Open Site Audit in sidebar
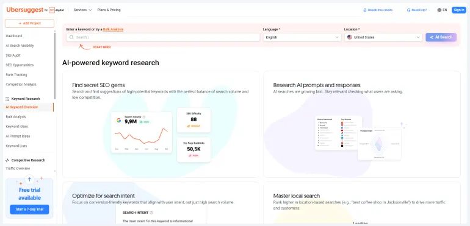470x226 pixels. (13, 55)
